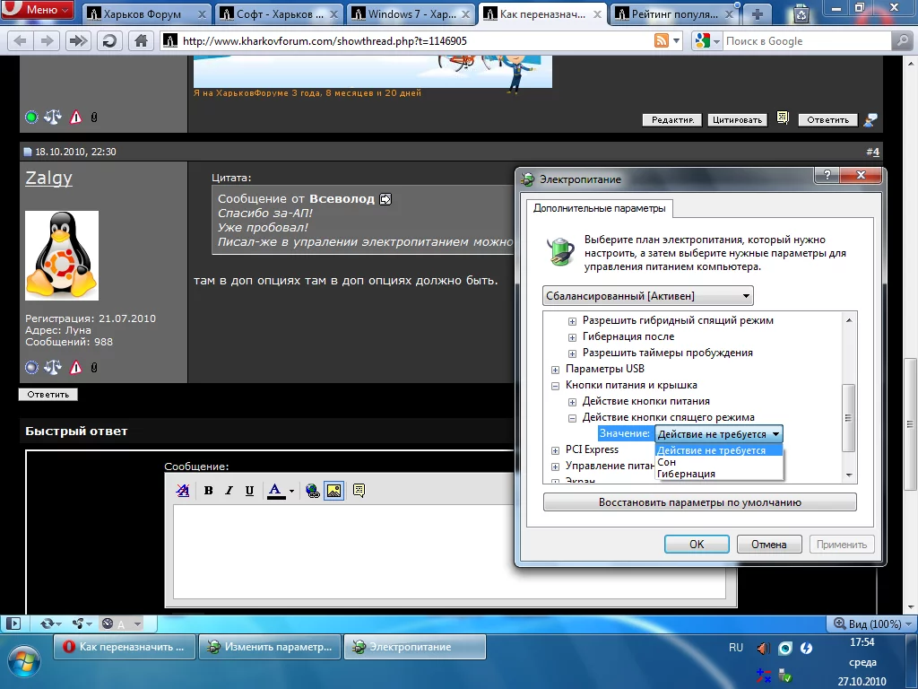This screenshot has width=918, height=689.
Task: Reload the page with the refresh icon
Action: click(109, 41)
